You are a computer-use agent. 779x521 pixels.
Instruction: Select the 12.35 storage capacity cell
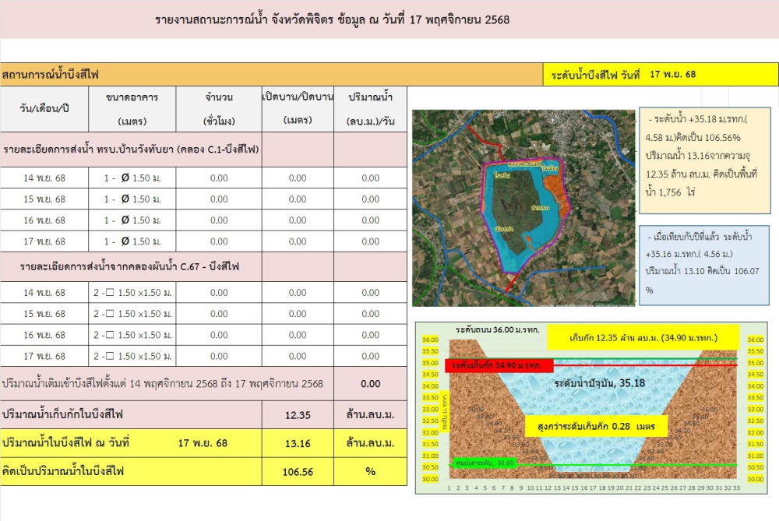click(298, 414)
